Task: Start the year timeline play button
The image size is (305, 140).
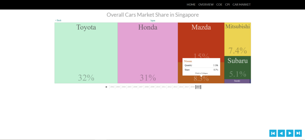Action: coord(106,87)
